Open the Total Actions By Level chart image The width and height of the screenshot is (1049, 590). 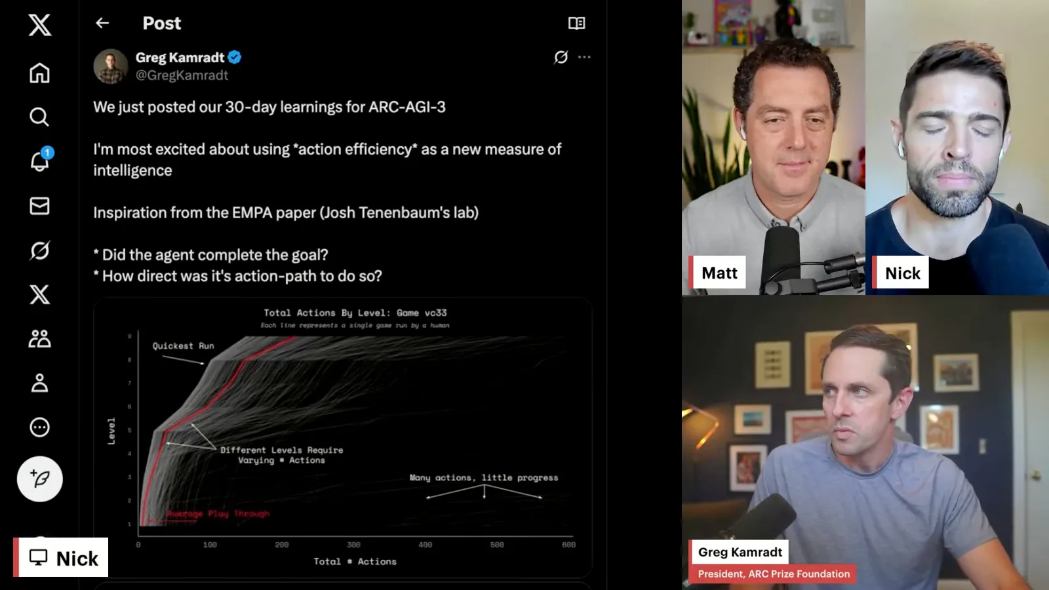click(x=343, y=437)
